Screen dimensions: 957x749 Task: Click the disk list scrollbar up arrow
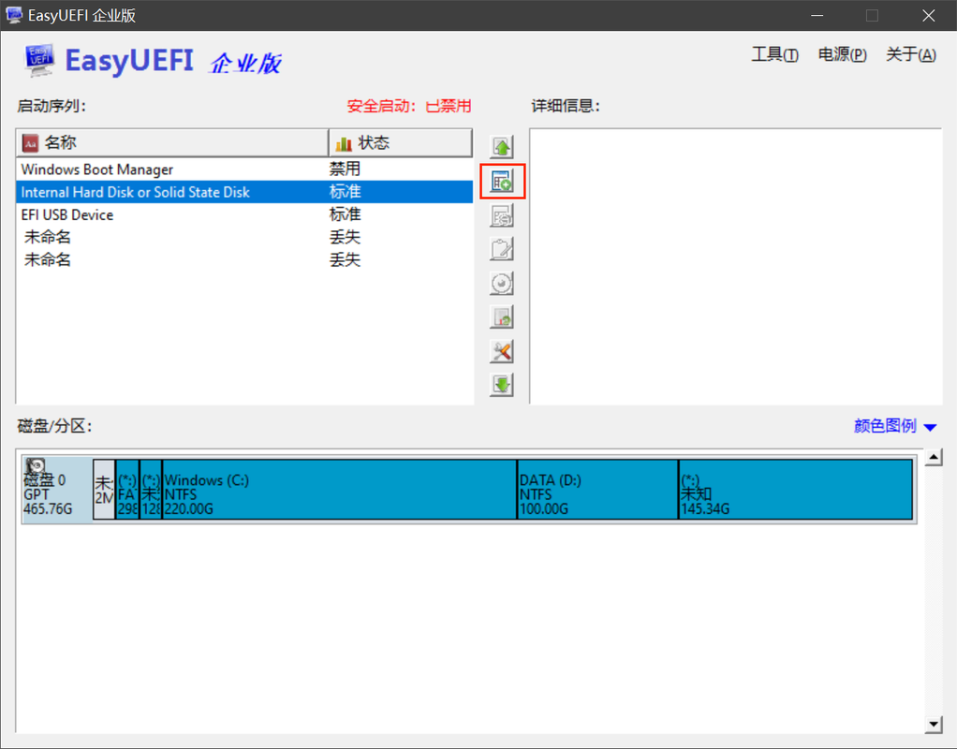[934, 457]
